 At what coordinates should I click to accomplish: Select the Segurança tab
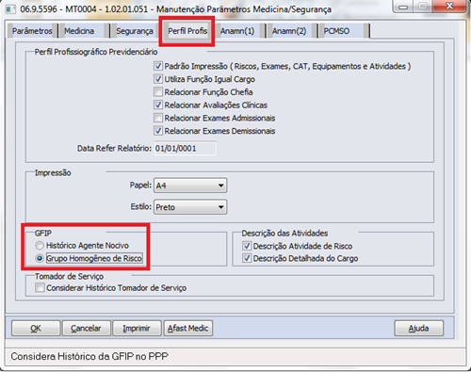135,31
